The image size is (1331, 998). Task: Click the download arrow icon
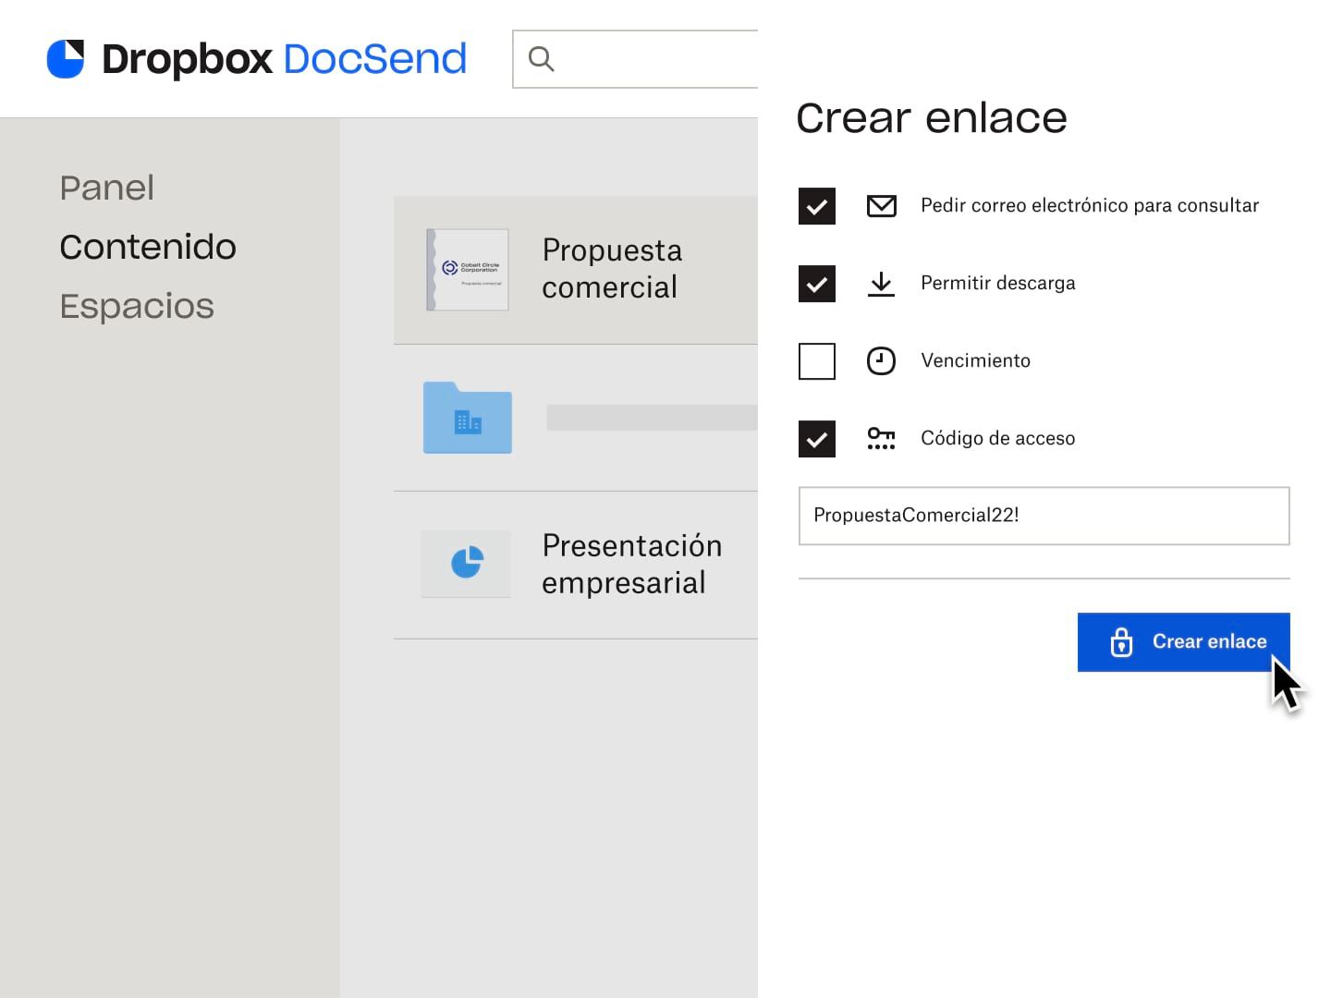pyautogui.click(x=881, y=284)
